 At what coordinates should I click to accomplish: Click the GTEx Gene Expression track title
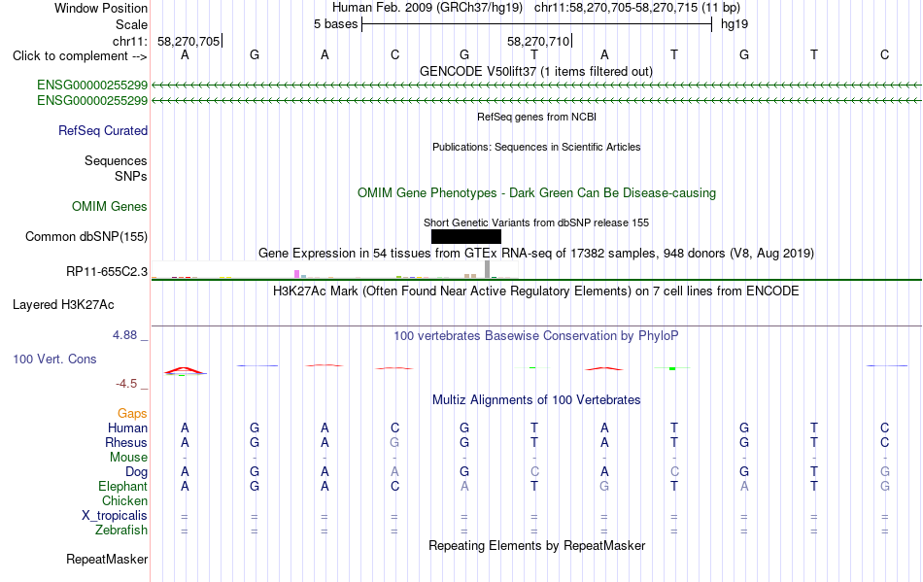coord(536,253)
